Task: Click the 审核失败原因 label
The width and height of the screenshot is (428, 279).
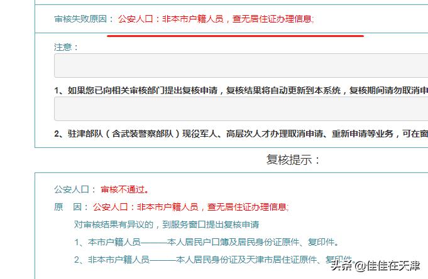Action: pos(84,19)
